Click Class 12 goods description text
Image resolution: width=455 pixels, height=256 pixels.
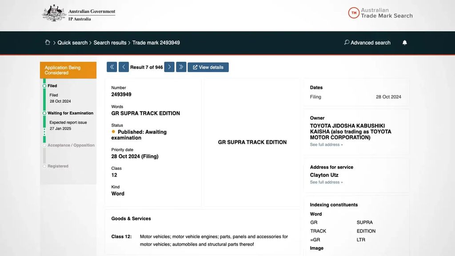point(214,240)
